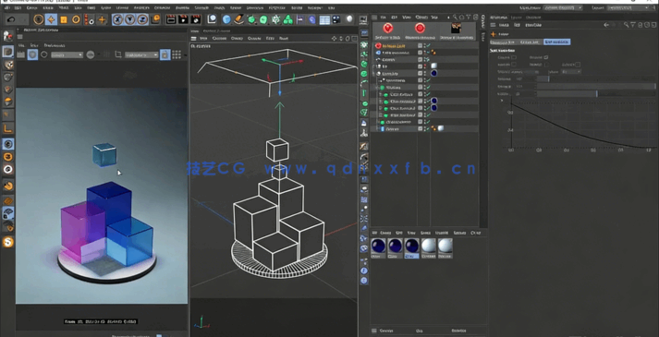Click the coordinate system cube icon
Viewport: 659px width, 337px height.
pyautogui.click(x=155, y=19)
